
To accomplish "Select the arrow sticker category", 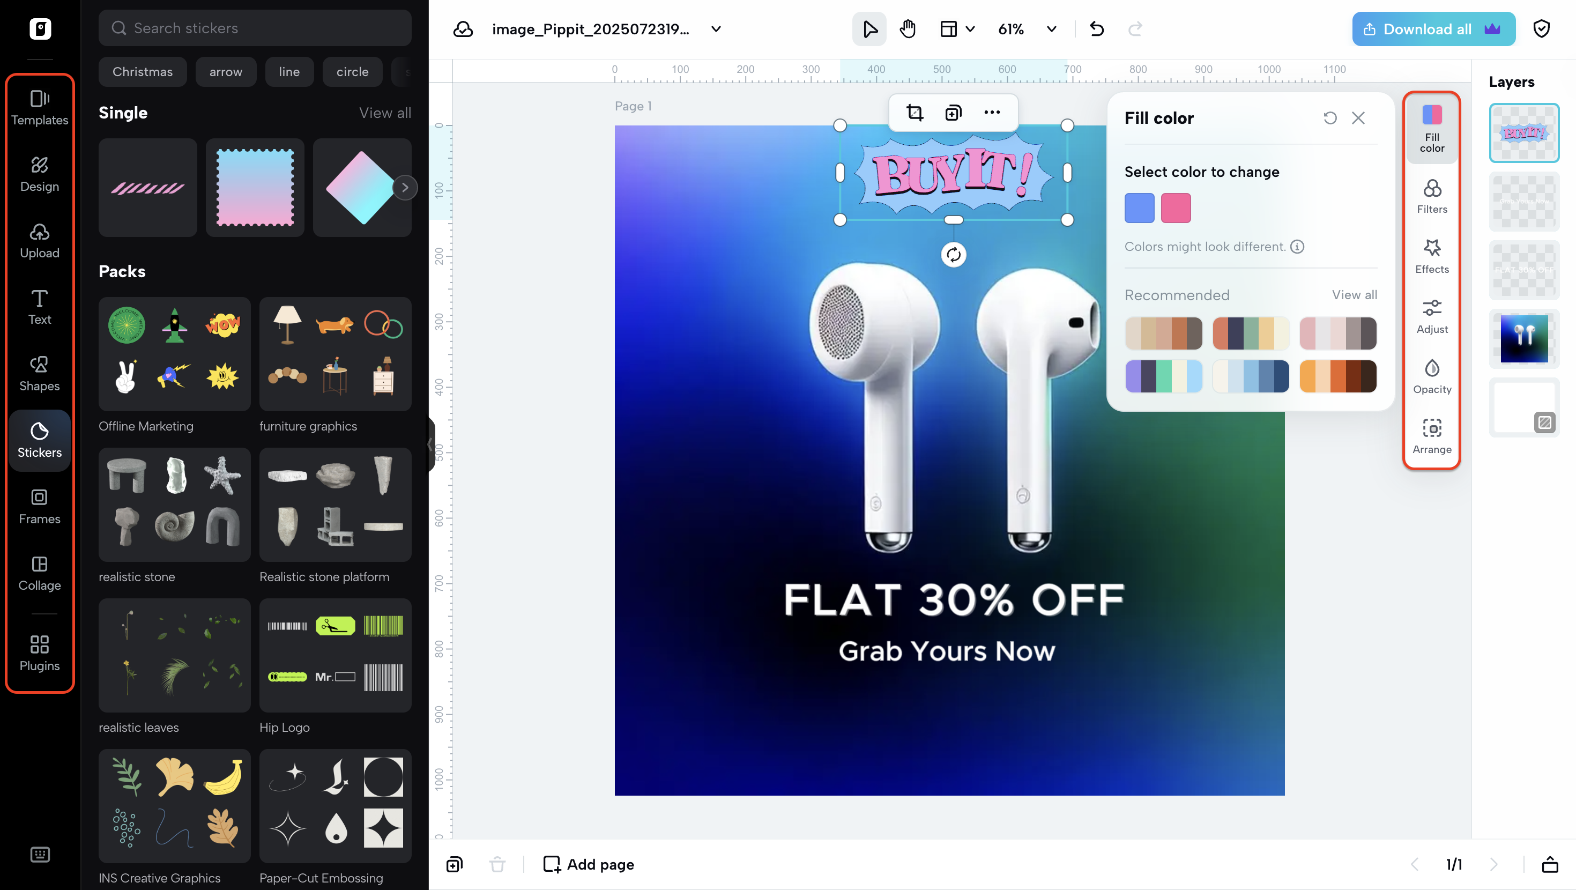I will tap(226, 72).
